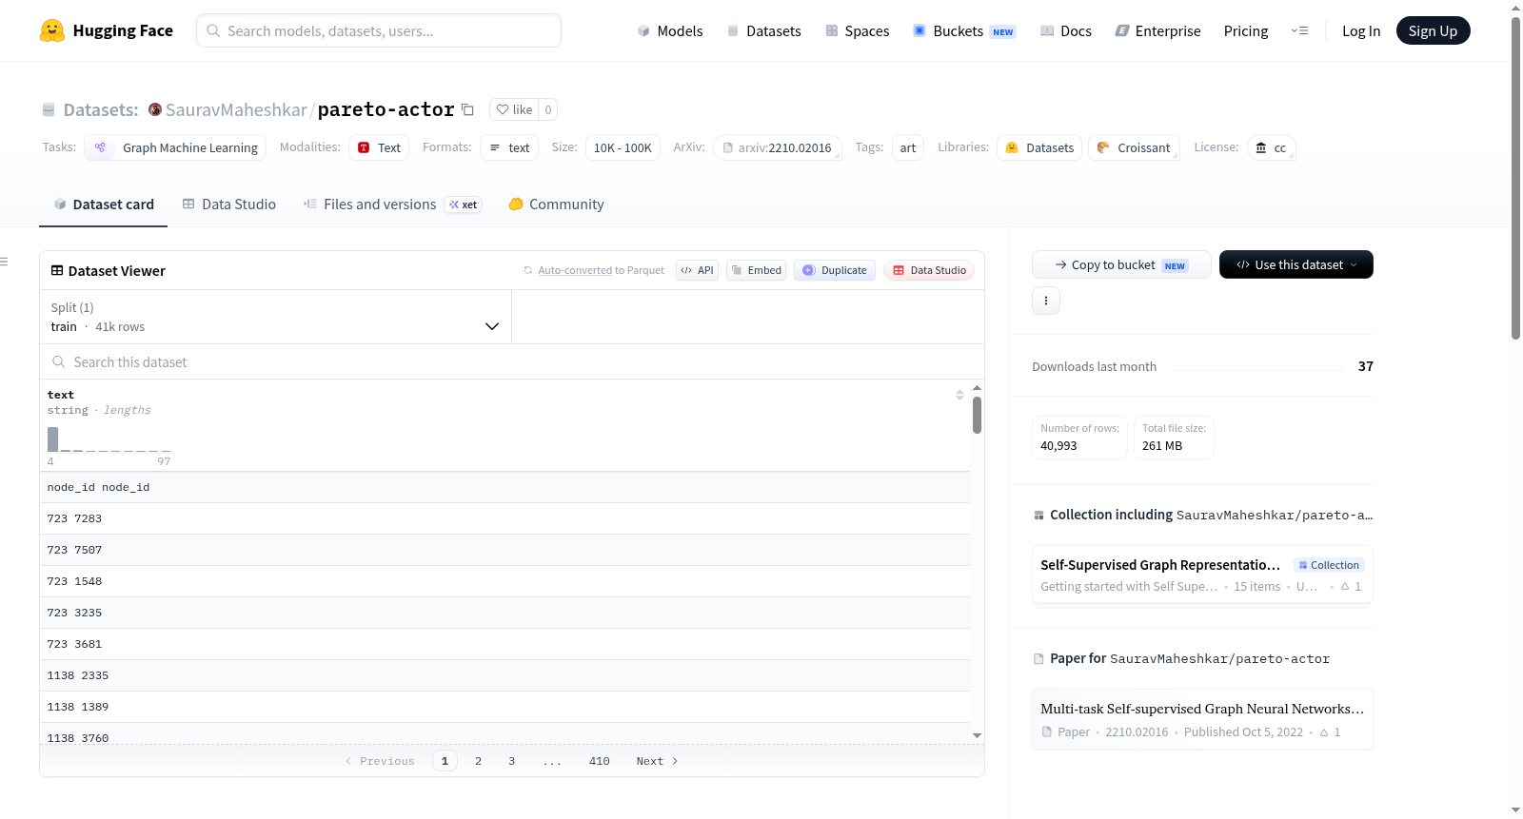The image size is (1523, 819).
Task: Click the text column length histogram bar
Action: pos(53,439)
